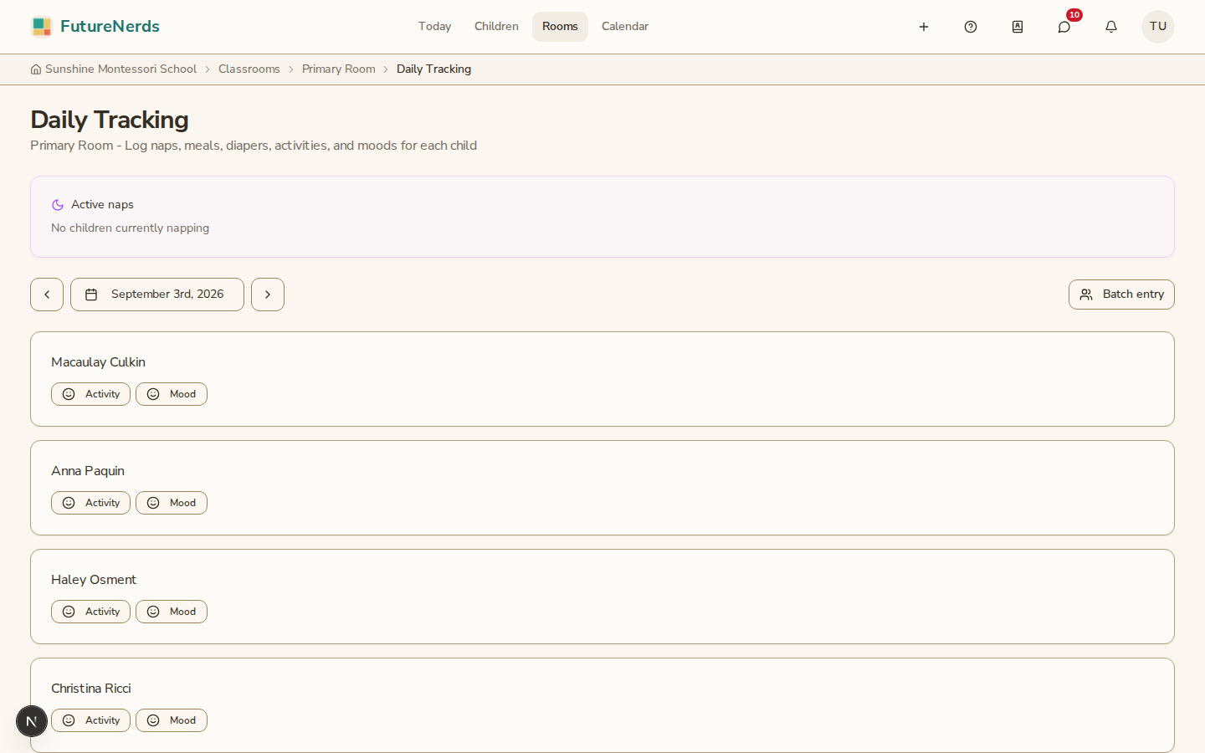Click the Daily Tracking page heading
Screen dimensions: 1205x753
[x=110, y=120]
